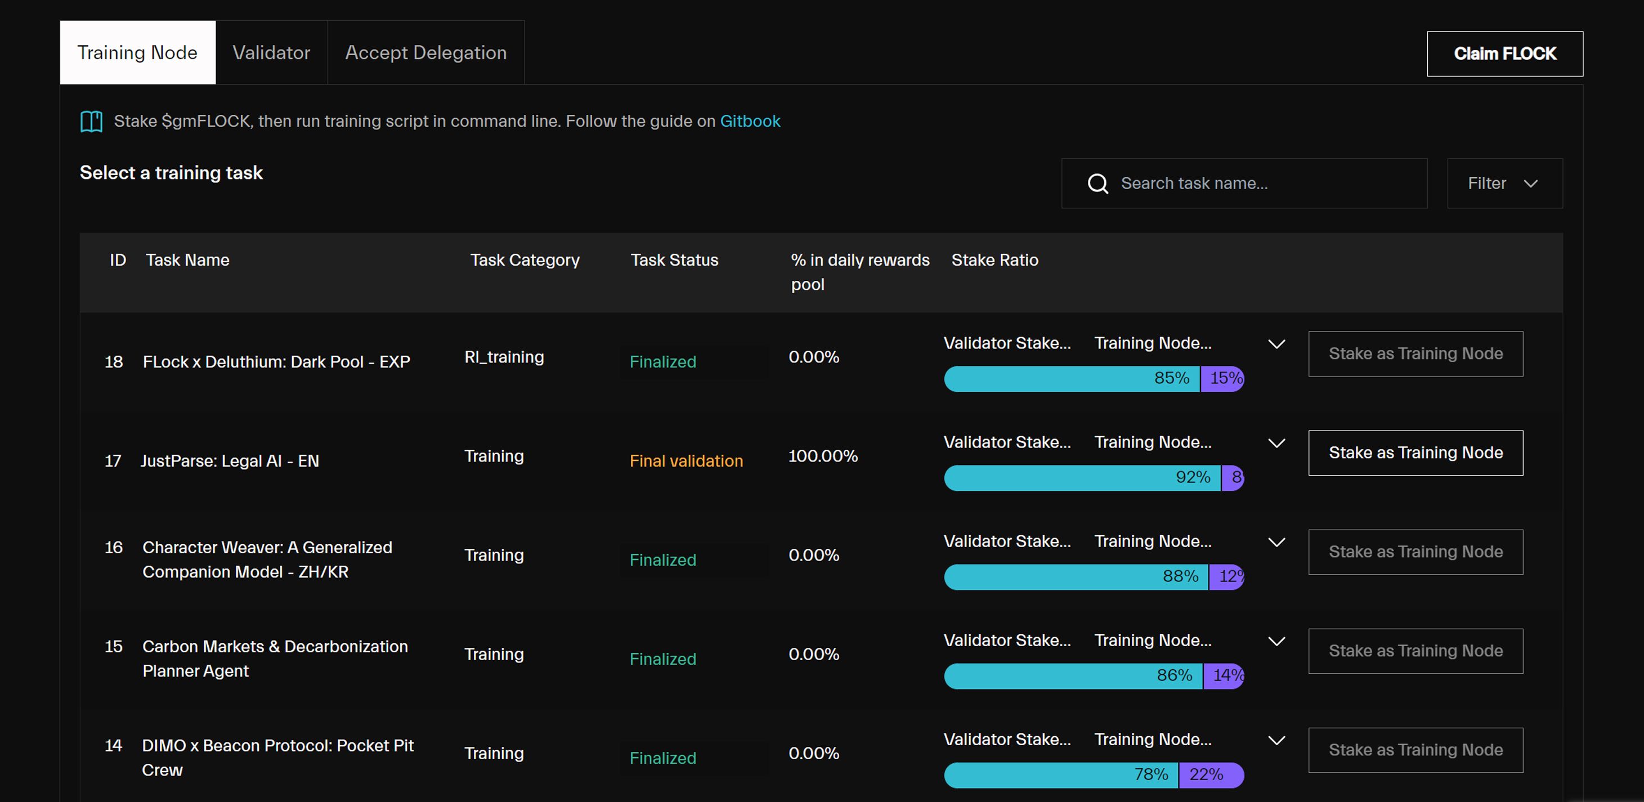1644x802 pixels.
Task: Click the magnifying glass search icon
Action: (x=1098, y=183)
